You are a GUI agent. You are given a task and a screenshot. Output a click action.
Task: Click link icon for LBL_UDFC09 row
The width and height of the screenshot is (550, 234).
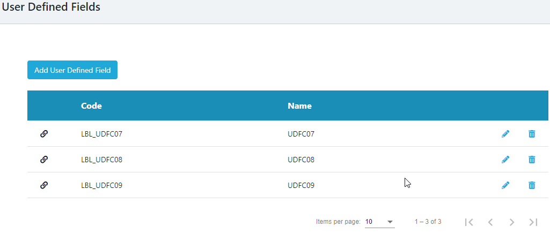[45, 185]
